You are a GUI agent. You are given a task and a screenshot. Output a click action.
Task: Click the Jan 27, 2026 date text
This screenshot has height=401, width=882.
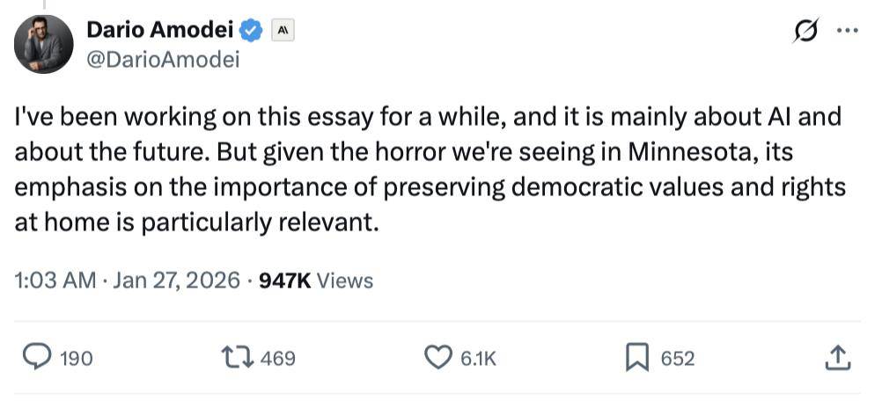pos(180,281)
